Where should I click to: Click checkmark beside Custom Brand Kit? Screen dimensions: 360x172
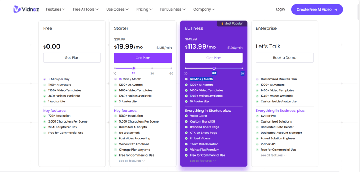[x=186, y=122]
